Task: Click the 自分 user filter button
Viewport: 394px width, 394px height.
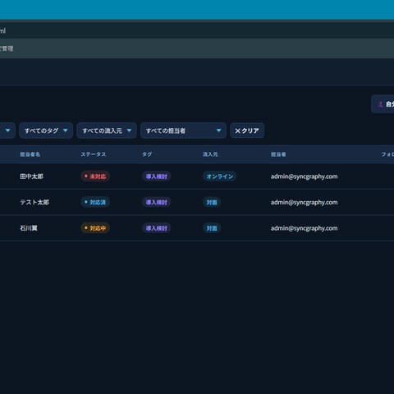Action: [x=383, y=104]
